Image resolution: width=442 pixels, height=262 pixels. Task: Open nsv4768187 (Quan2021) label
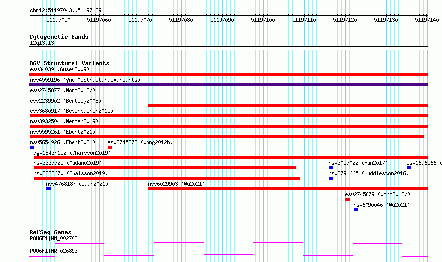(x=77, y=184)
